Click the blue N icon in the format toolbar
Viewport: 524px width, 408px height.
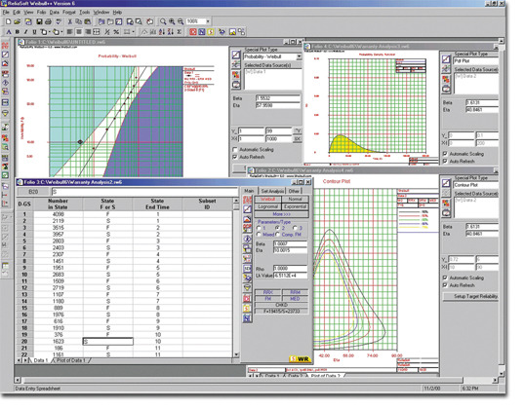[x=202, y=32]
